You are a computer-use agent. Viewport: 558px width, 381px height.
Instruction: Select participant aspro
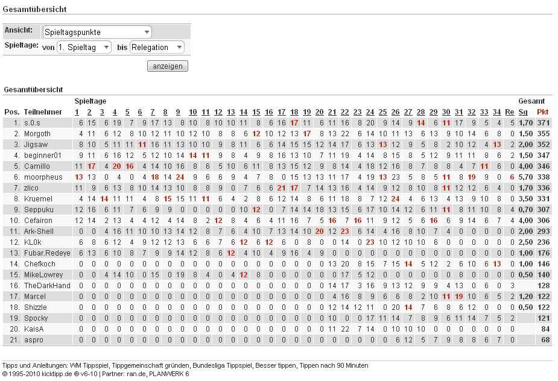coord(33,340)
